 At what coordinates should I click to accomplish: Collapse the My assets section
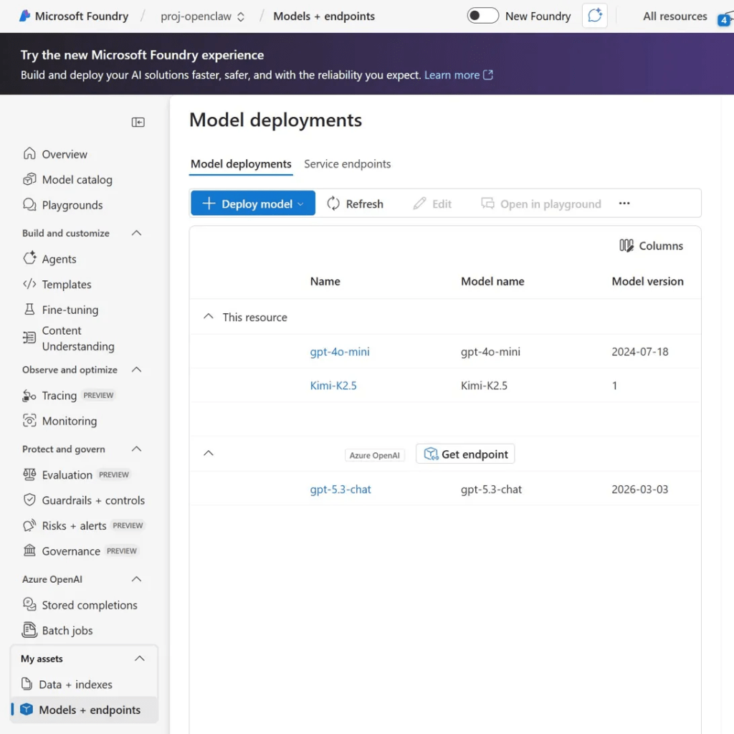140,659
